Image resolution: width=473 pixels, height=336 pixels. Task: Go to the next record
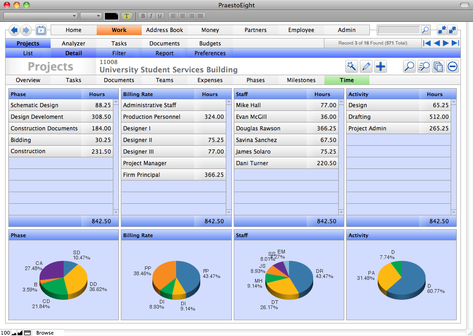pos(446,43)
